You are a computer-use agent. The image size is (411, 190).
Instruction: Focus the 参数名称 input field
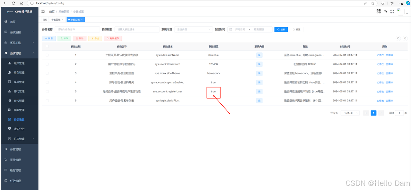click(x=77, y=29)
